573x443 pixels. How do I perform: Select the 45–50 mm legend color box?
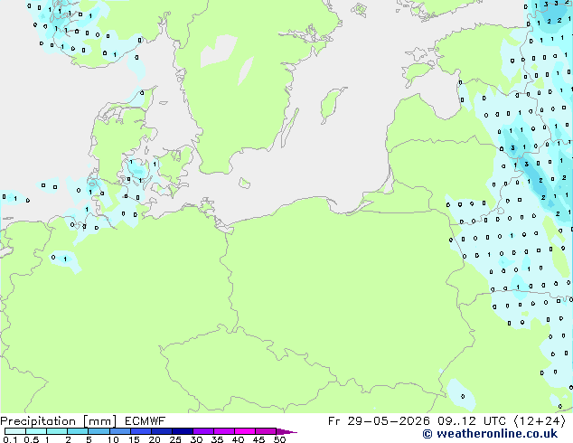pyautogui.click(x=266, y=431)
